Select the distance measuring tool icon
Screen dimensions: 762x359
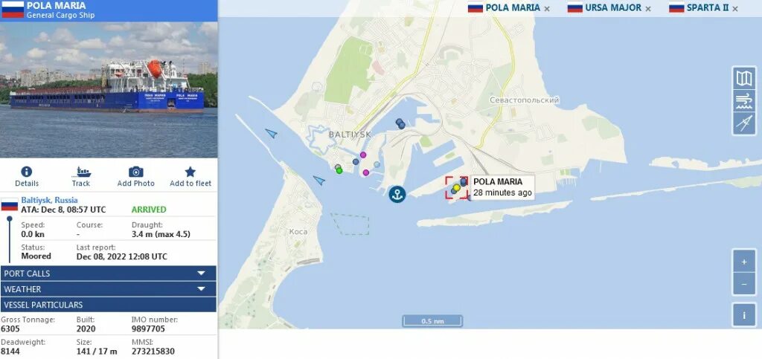coord(744,123)
